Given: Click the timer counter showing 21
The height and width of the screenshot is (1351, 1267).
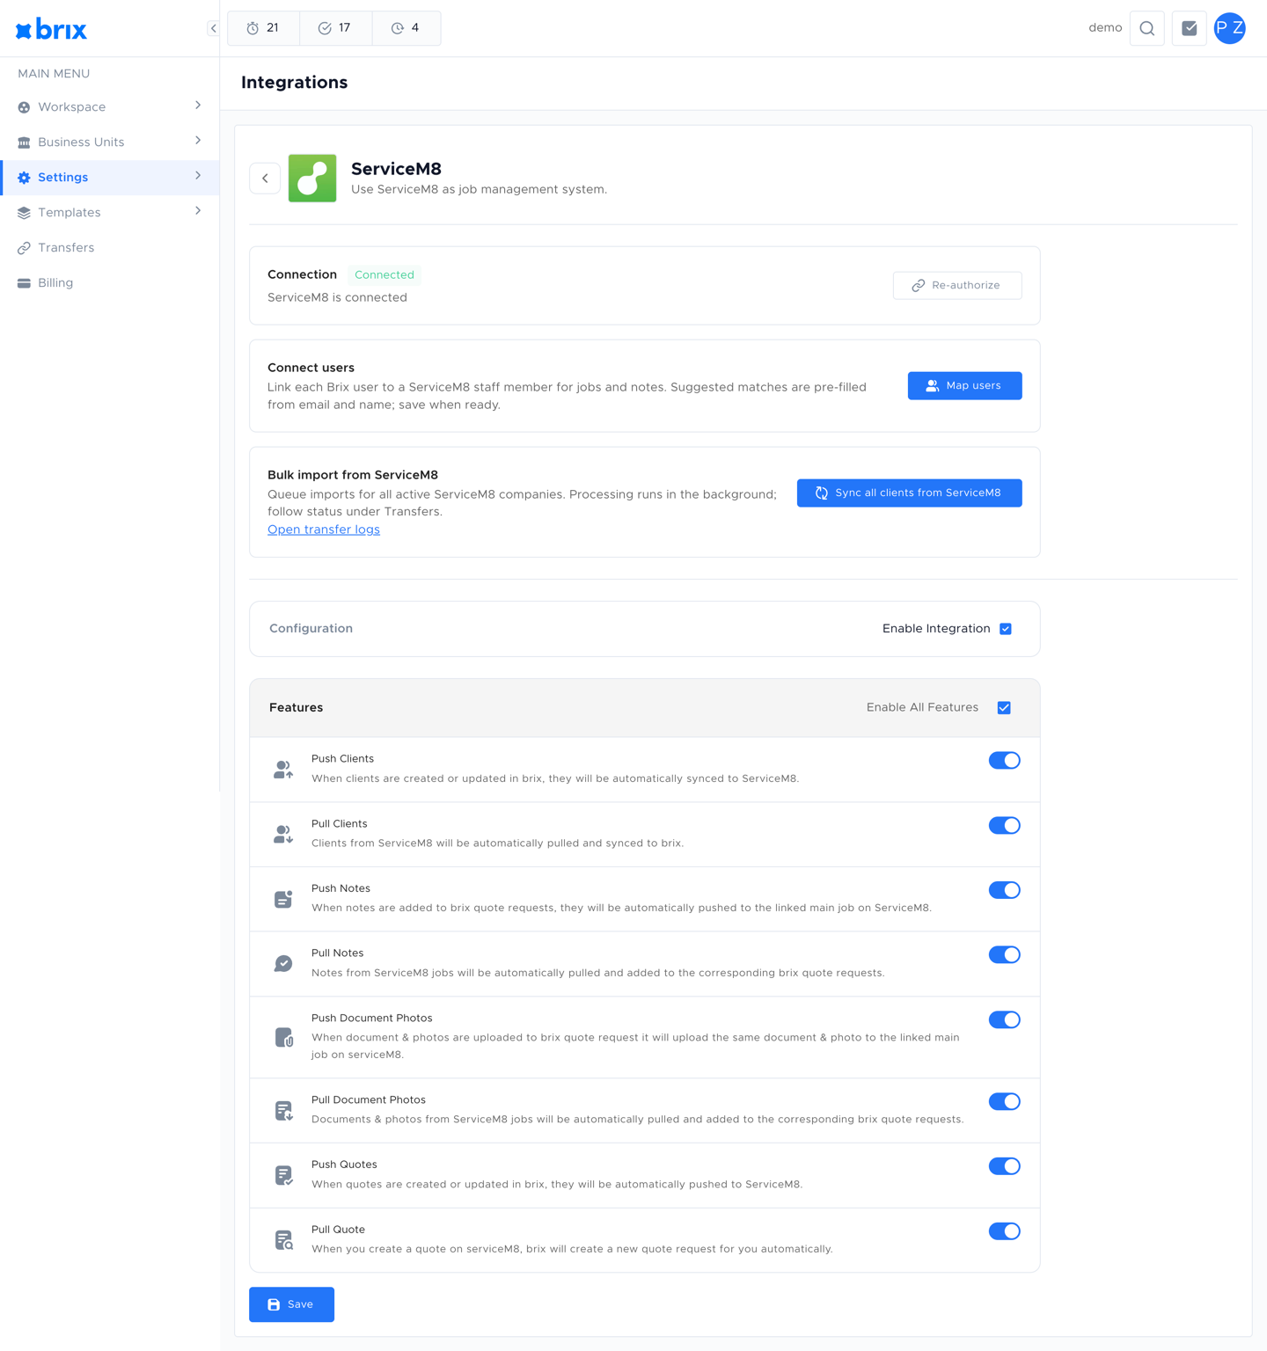Looking at the screenshot, I should [263, 28].
